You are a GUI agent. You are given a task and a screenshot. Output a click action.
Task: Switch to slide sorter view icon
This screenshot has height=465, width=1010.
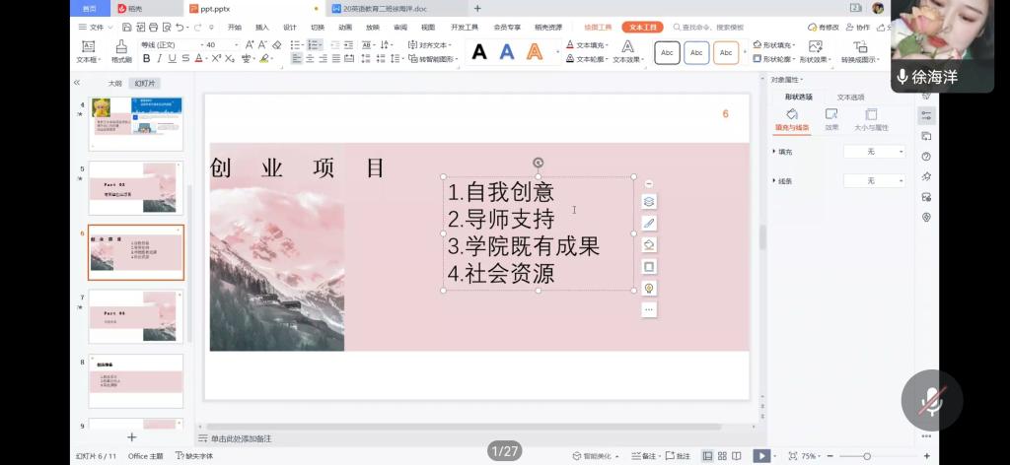pyautogui.click(x=722, y=456)
